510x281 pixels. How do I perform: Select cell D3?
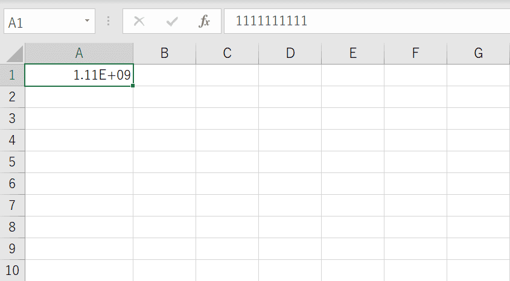(x=290, y=119)
